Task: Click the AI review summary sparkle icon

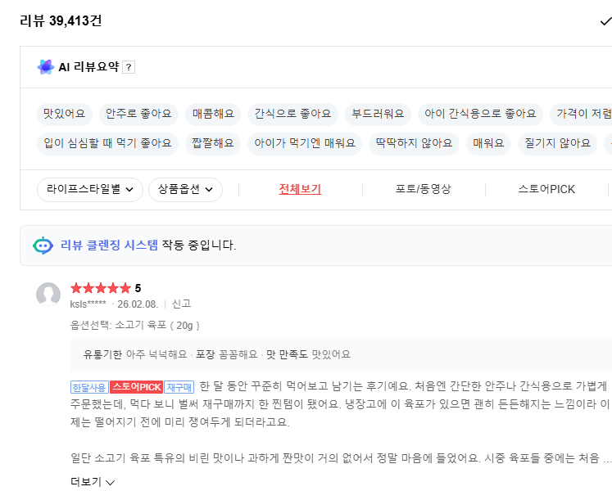Action: pos(45,67)
